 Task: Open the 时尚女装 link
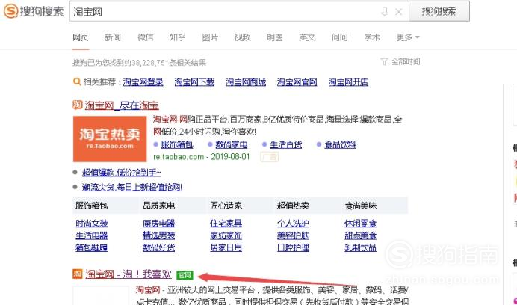(x=92, y=224)
